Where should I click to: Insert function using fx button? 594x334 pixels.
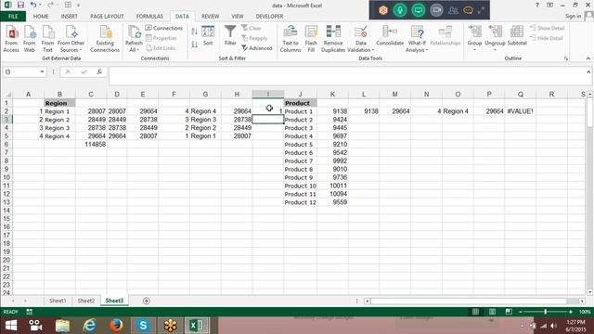pos(99,71)
